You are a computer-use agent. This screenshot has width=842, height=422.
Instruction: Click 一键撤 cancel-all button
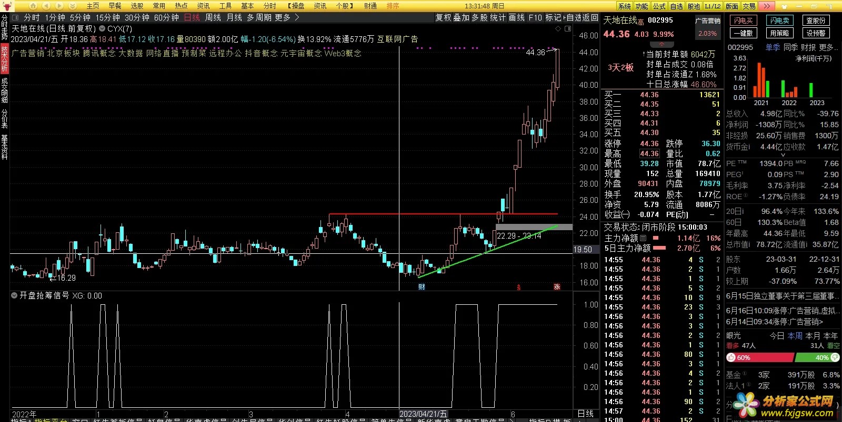click(x=743, y=33)
